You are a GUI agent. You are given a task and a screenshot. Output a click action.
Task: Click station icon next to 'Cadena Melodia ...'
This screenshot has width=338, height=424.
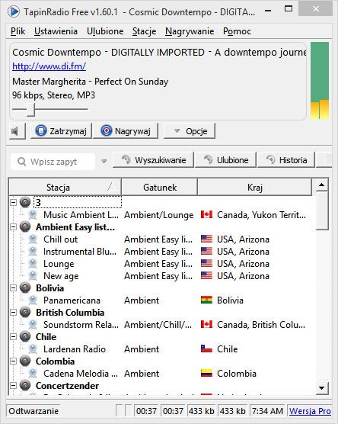(33, 374)
